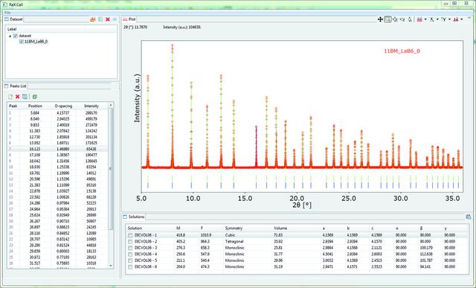
Task: Sort solutions by the Volume column header
Action: tap(280, 228)
